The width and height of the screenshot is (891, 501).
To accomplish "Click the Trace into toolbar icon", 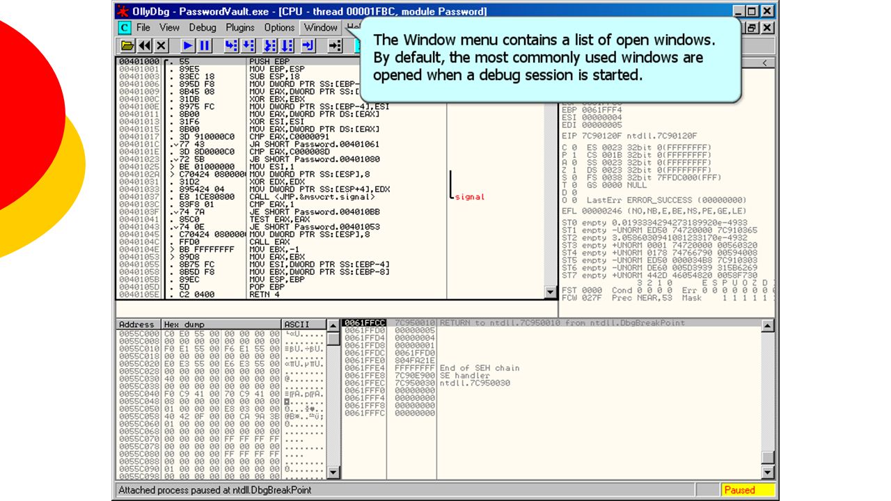I will (x=270, y=45).
